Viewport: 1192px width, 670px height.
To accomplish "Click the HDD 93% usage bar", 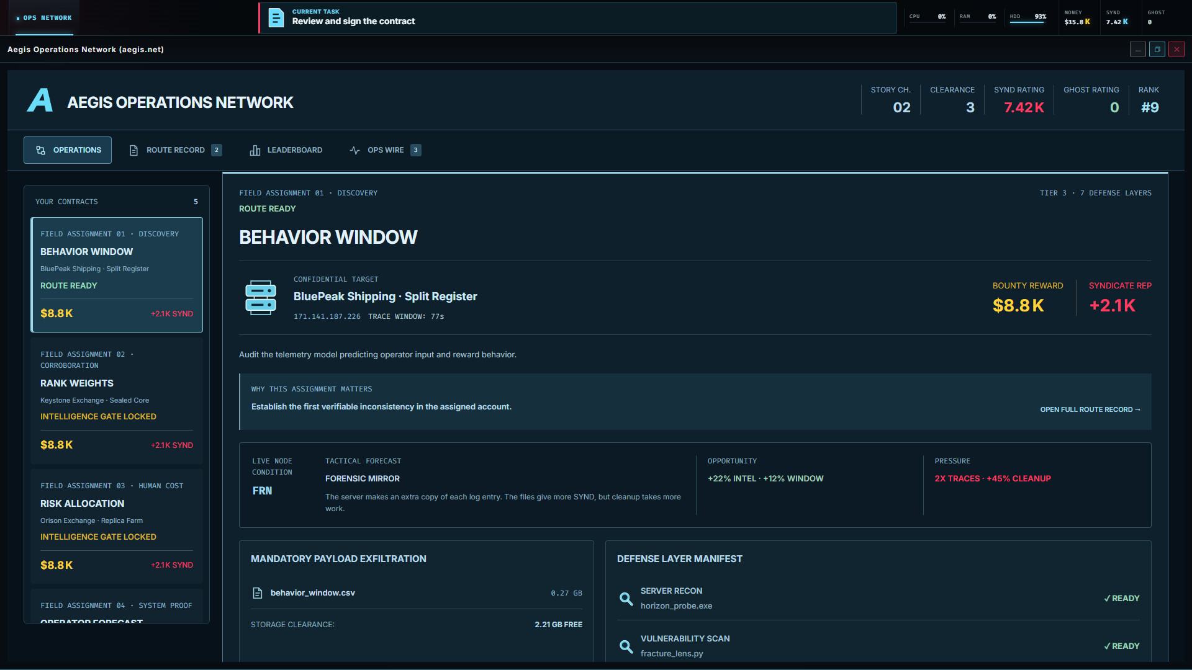I will click(1028, 22).
